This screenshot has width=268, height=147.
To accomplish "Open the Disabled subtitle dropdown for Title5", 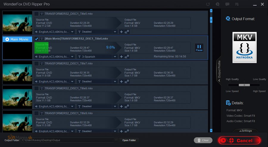I will tap(115, 32).
